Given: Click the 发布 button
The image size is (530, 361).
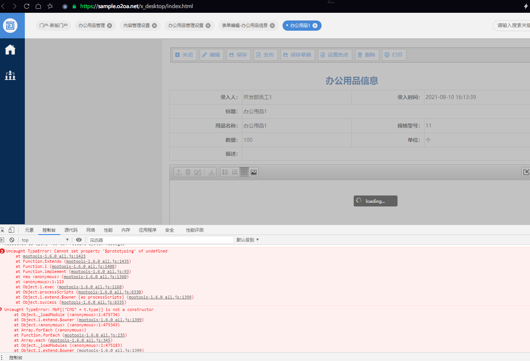Looking at the screenshot, I should pyautogui.click(x=266, y=55).
